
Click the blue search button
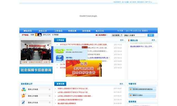(x=151, y=35)
